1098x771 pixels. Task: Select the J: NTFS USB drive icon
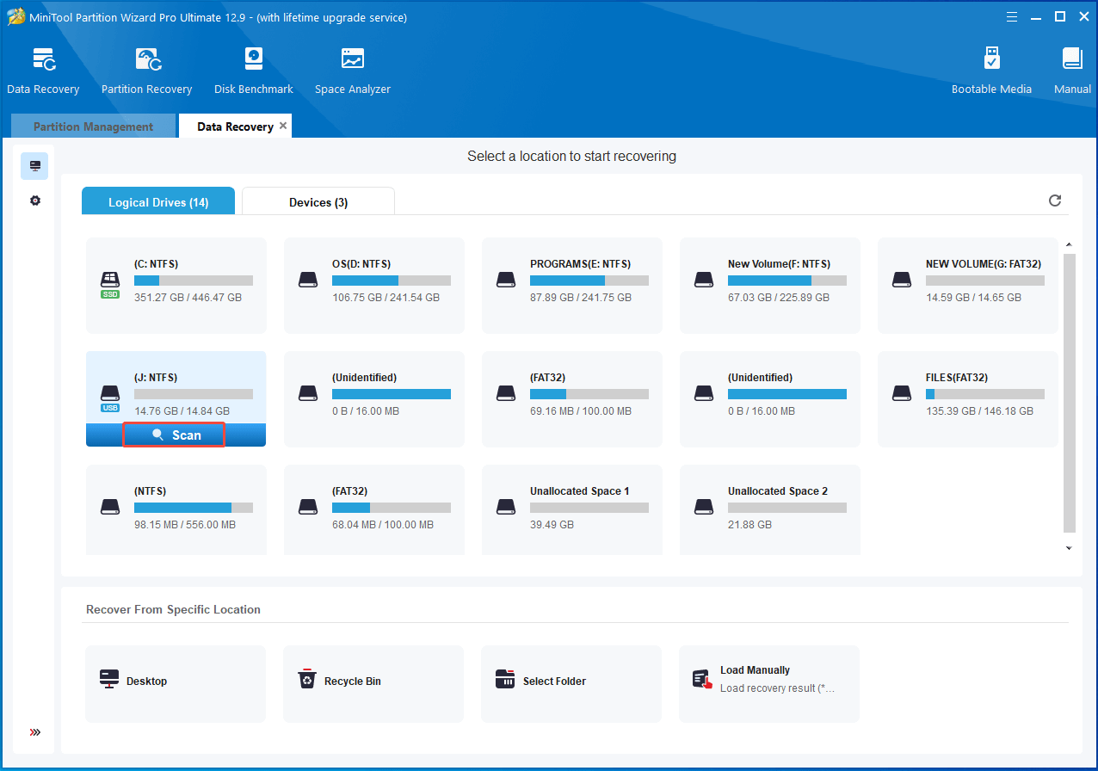coord(110,398)
